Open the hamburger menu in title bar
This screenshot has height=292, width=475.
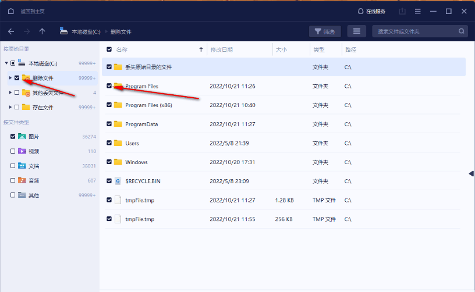tap(418, 11)
